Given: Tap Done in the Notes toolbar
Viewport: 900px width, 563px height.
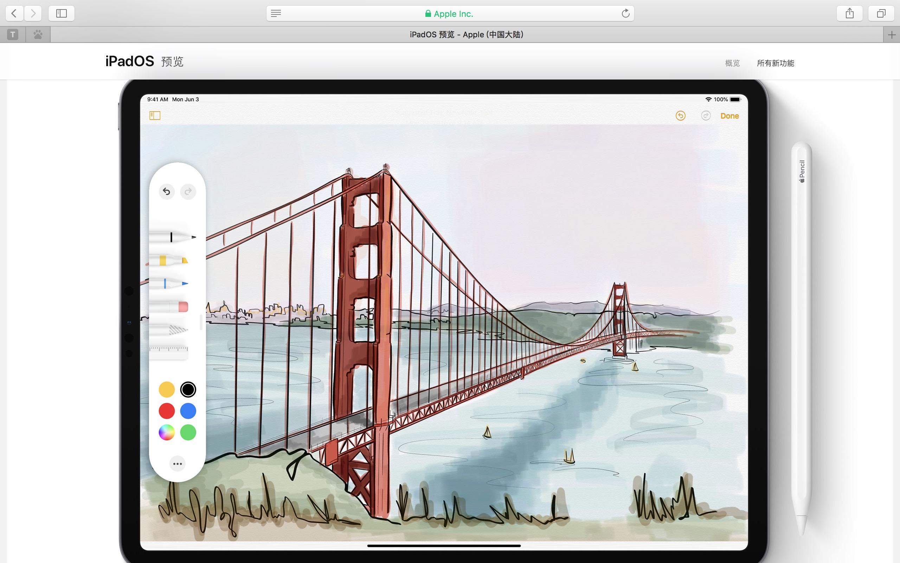Looking at the screenshot, I should click(729, 116).
